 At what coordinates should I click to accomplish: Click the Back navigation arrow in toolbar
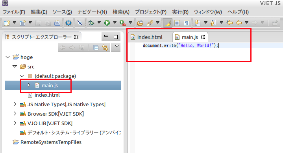(239, 23)
